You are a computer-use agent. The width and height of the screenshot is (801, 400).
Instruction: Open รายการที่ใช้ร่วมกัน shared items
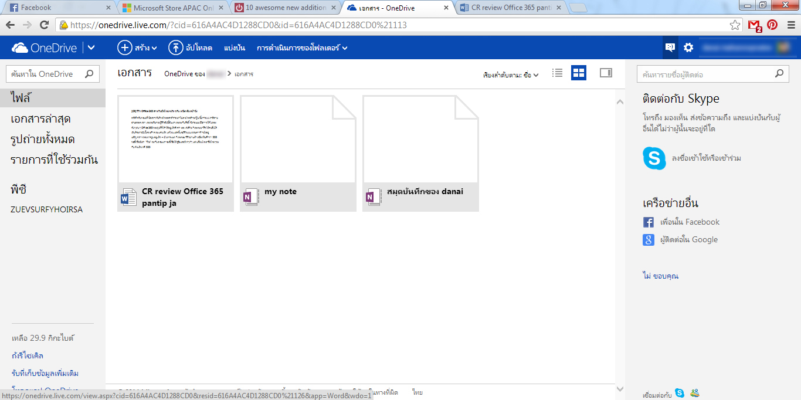coord(54,160)
